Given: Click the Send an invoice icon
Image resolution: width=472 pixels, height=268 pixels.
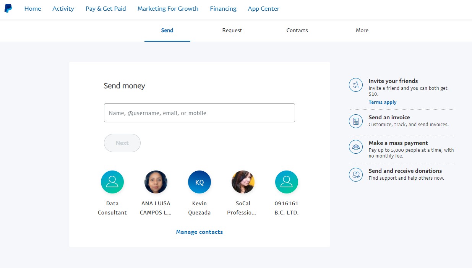Looking at the screenshot, I should point(356,121).
